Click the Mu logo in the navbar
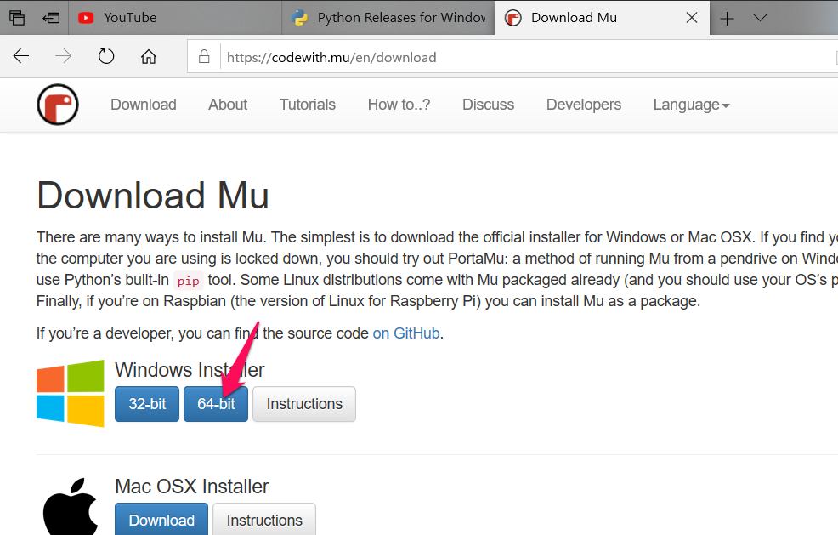 tap(58, 105)
